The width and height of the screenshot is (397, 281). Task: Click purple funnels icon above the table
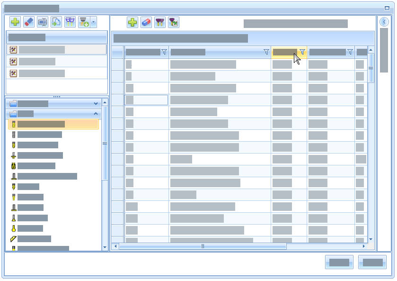[x=160, y=22]
